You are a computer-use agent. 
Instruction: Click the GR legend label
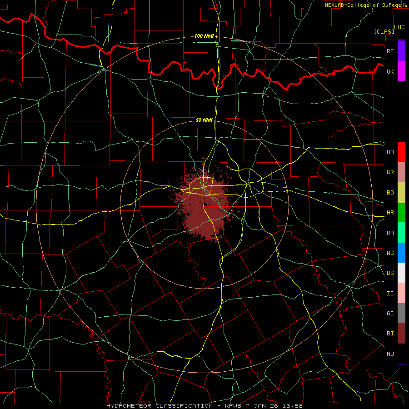[x=390, y=172]
